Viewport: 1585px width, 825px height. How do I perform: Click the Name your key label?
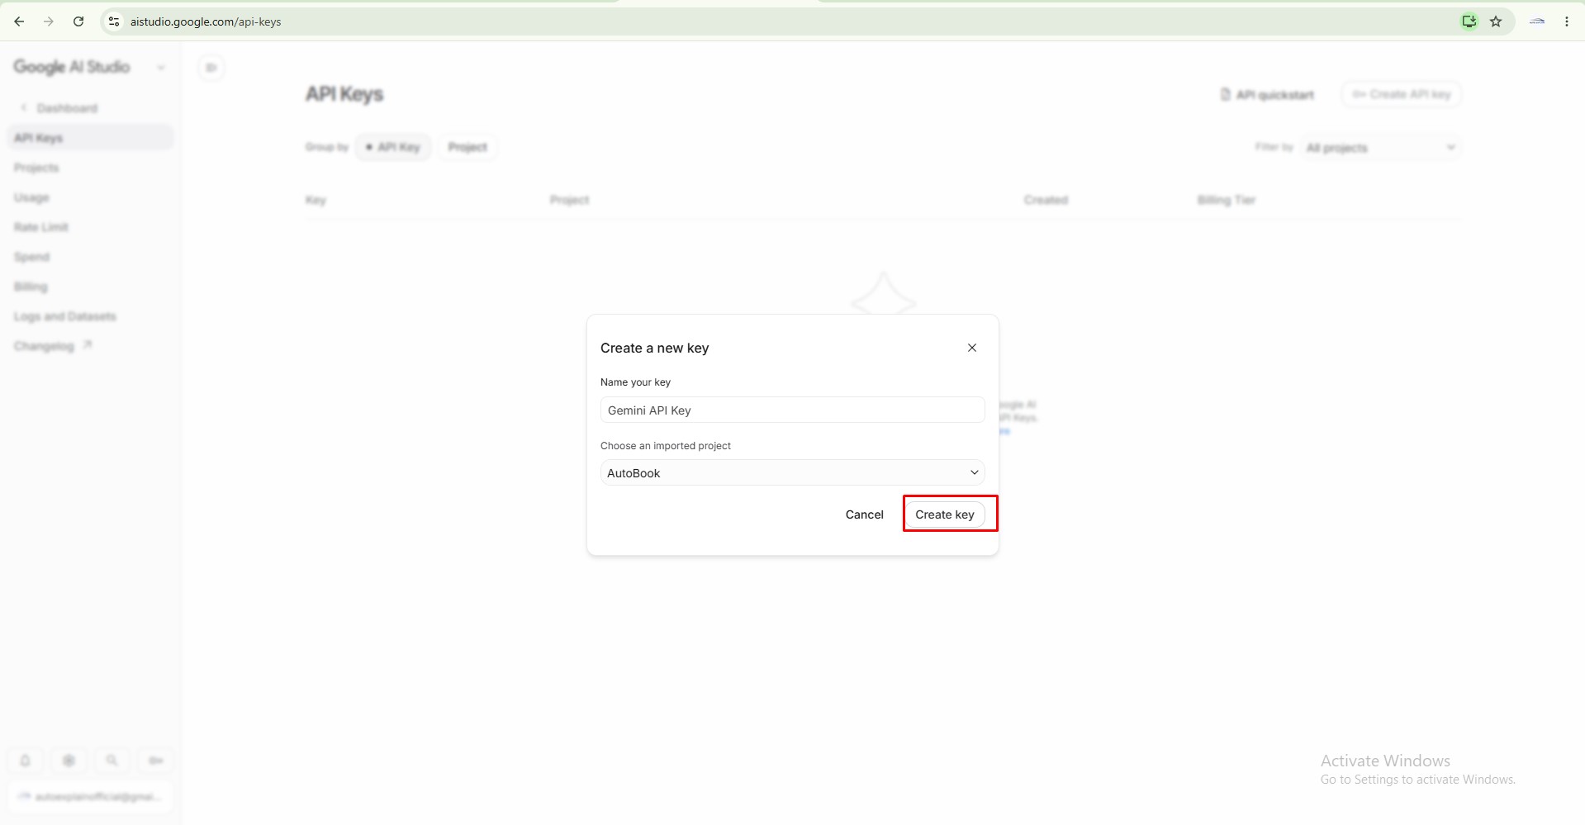click(x=635, y=382)
